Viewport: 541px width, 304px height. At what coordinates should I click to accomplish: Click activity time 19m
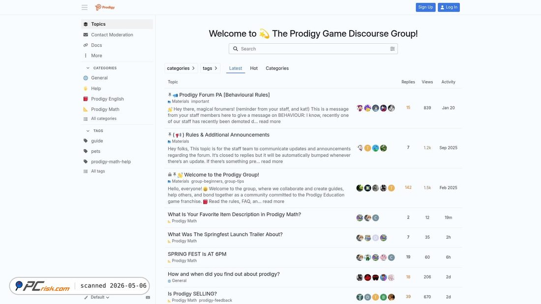[x=448, y=218]
